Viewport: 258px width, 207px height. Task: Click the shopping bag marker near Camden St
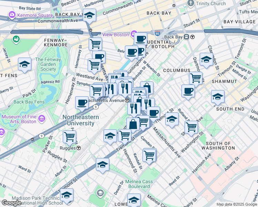click(x=133, y=125)
